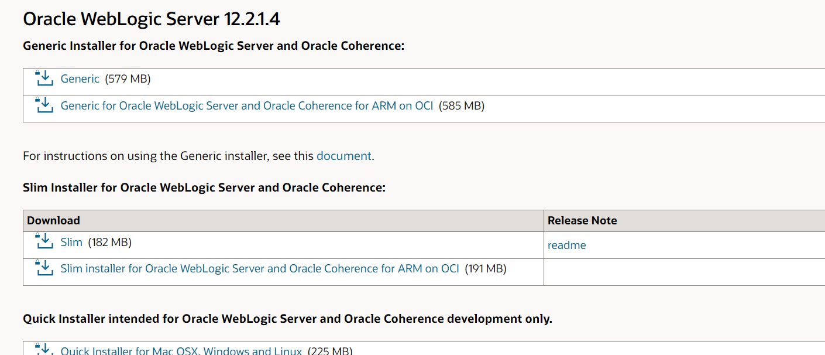Click the Oracle WebLogic Server 12.2.1.4 heading
825x355 pixels.
(152, 19)
